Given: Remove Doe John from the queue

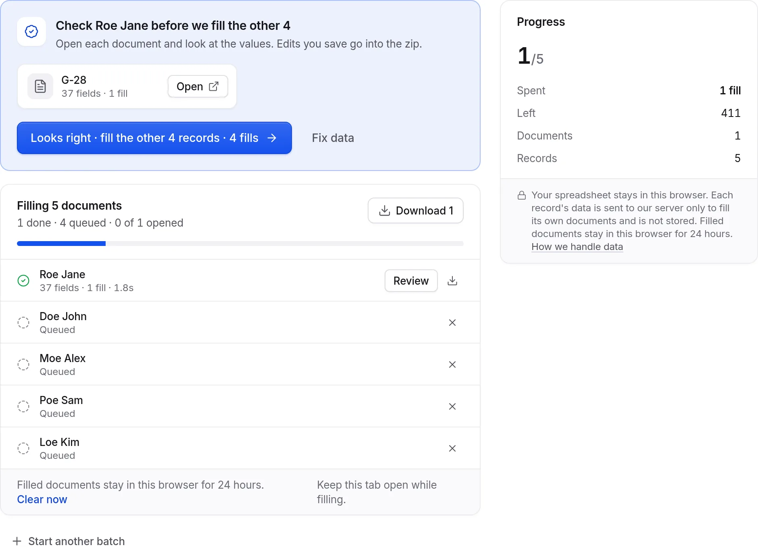Looking at the screenshot, I should click(452, 323).
